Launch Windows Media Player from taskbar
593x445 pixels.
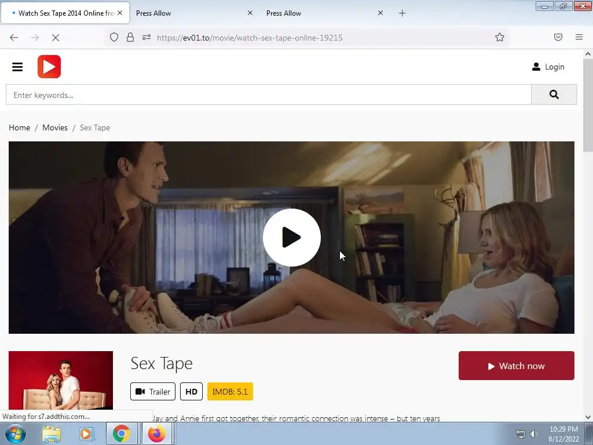click(87, 434)
